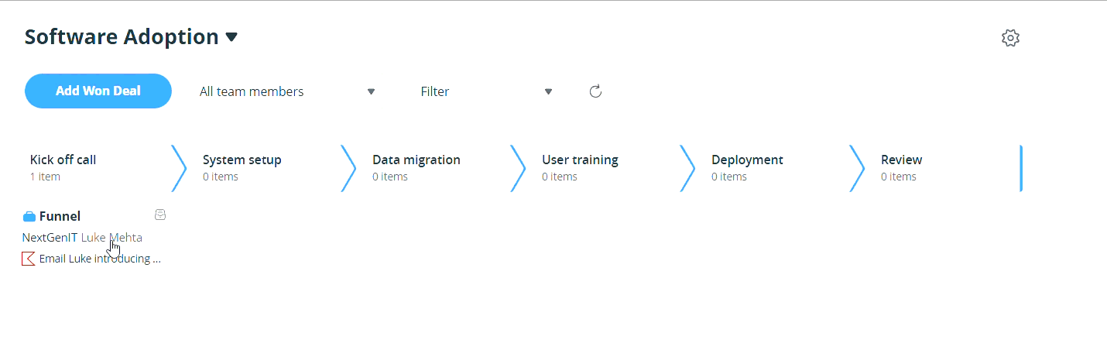Open the NextGenIT company link
This screenshot has height=364, width=1107.
coord(50,238)
